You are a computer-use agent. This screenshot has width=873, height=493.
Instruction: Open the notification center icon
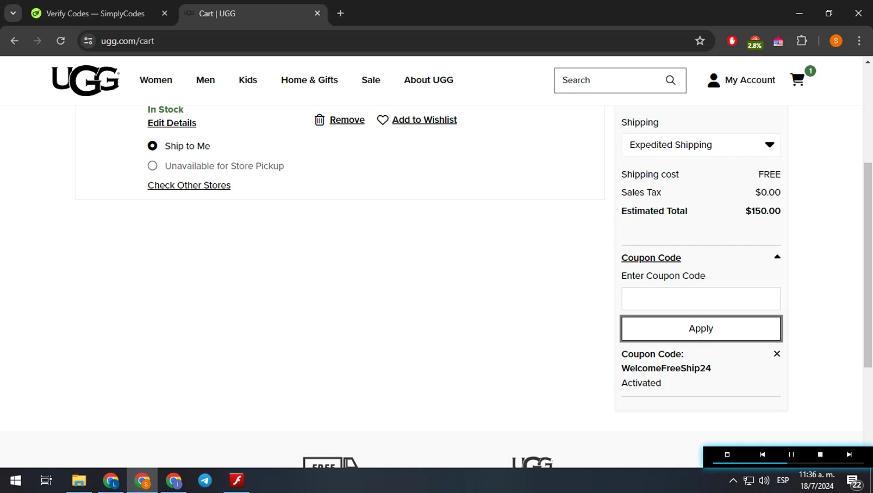tap(854, 481)
